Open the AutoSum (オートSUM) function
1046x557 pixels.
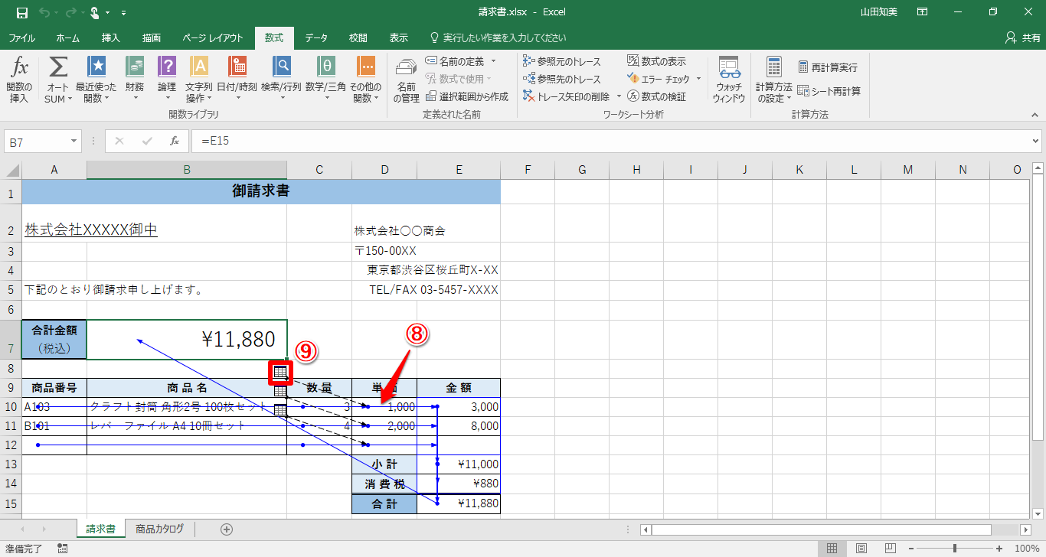coord(58,80)
